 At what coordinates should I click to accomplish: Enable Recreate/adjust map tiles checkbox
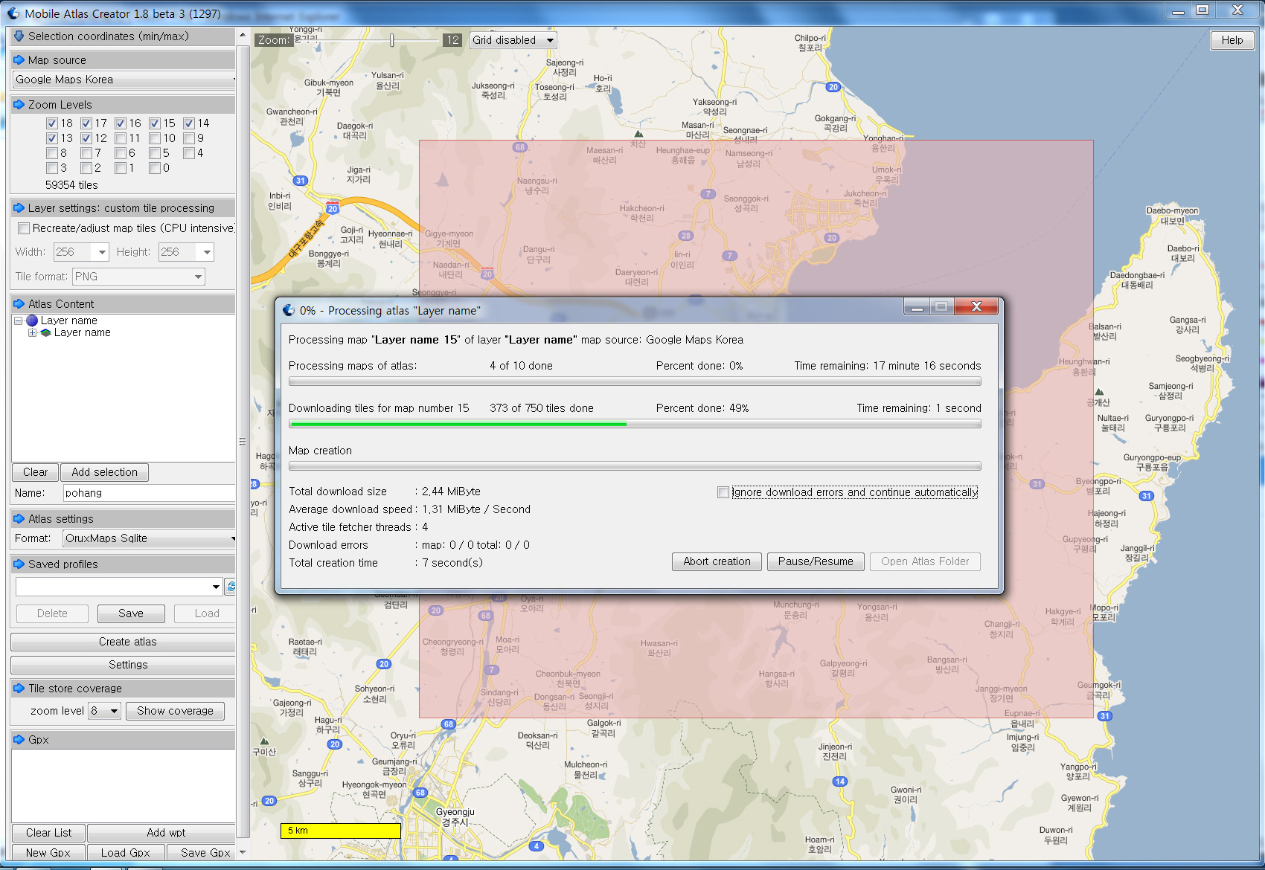(x=24, y=228)
